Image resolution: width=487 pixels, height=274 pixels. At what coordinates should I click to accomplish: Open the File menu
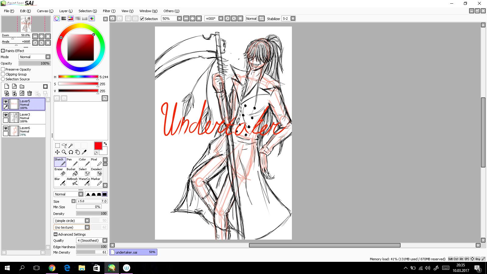tap(9, 11)
